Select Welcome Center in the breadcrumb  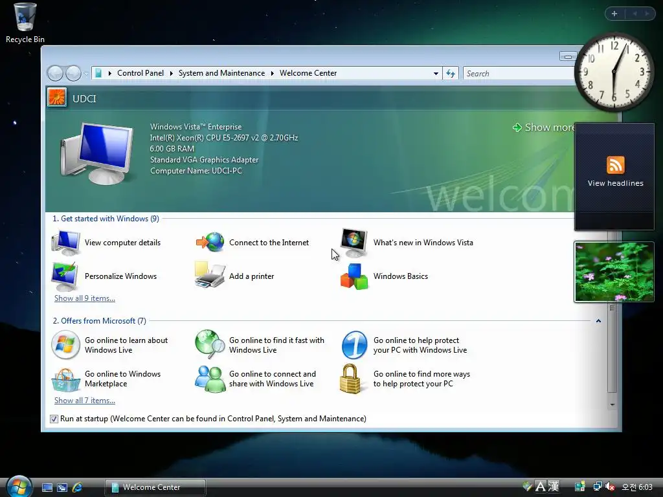click(308, 73)
